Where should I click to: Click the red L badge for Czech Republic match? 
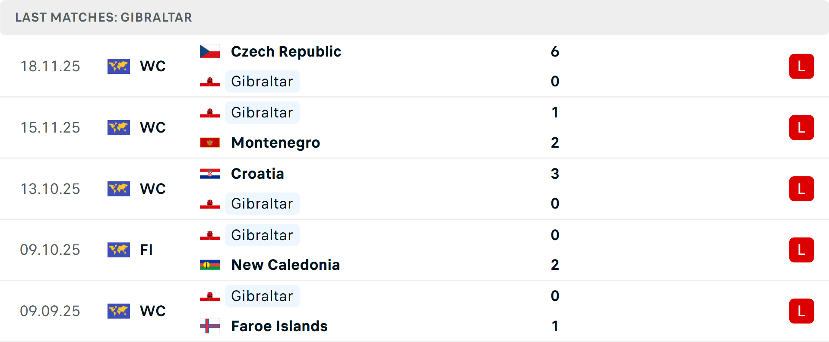(801, 66)
